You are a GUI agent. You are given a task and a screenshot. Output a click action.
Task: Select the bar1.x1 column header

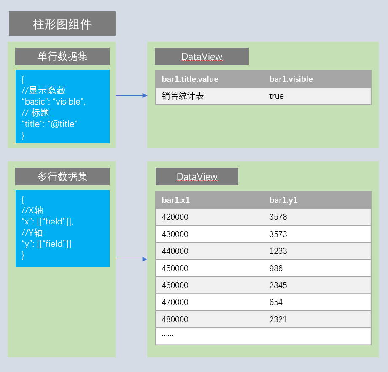[x=176, y=200]
